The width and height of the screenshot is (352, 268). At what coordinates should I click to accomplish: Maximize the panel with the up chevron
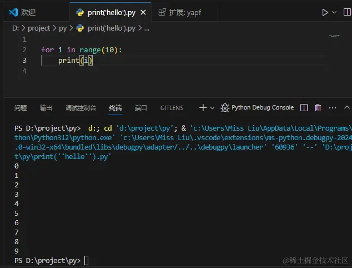347,107
